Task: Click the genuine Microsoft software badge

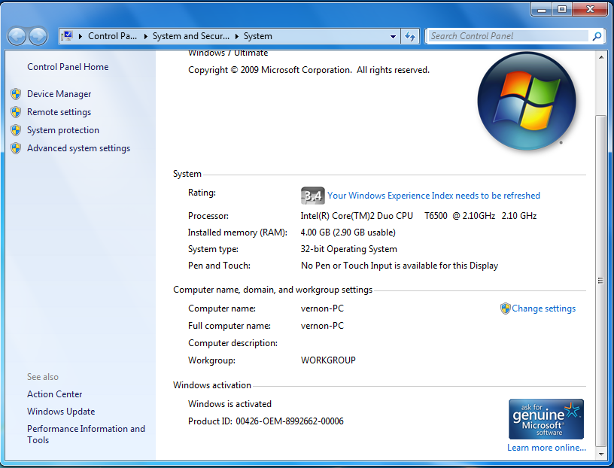Action: 546,418
